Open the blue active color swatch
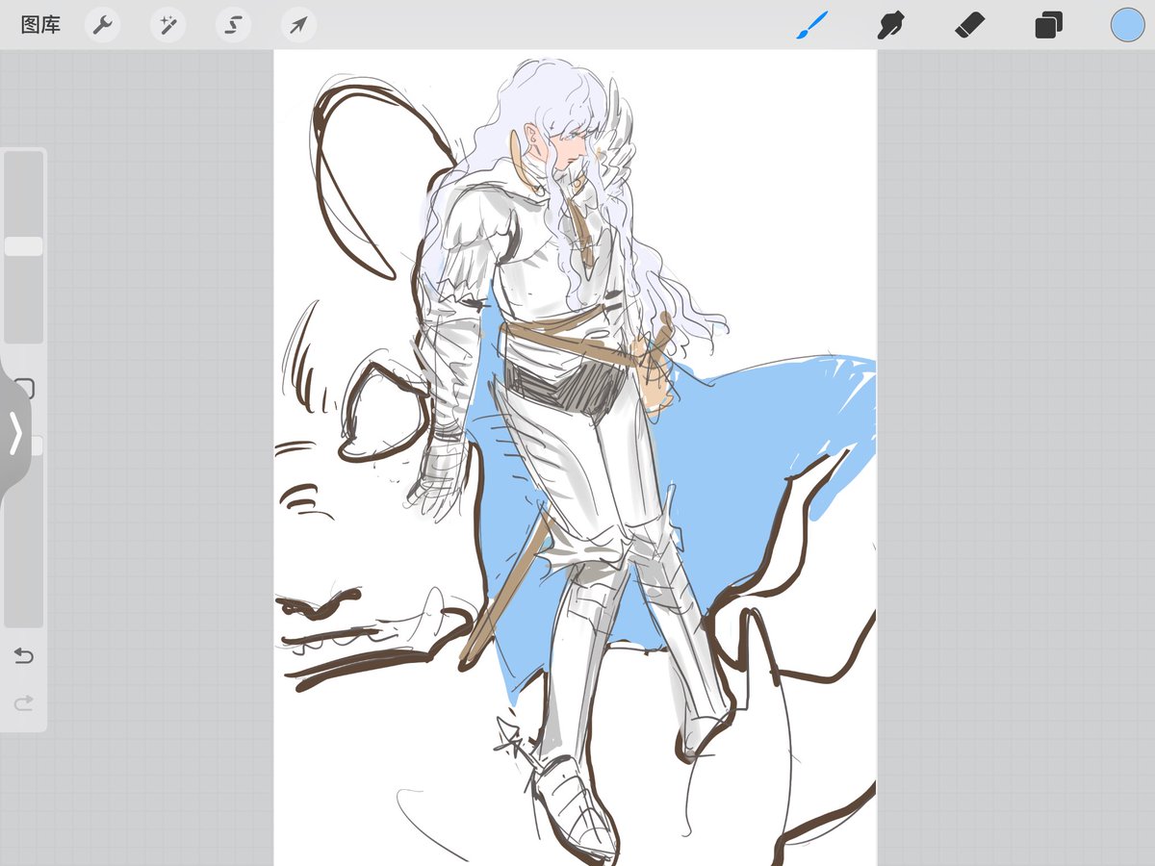This screenshot has height=866, width=1155. click(x=1127, y=25)
